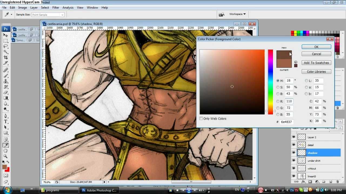Image resolution: width=346 pixels, height=194 pixels.
Task: Choose the Lab a radio button
Action: point(306,87)
